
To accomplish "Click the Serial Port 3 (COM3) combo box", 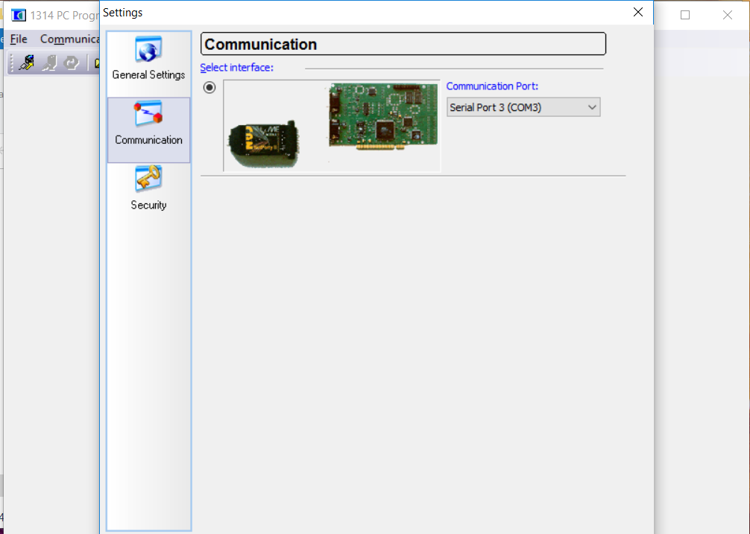I will pyautogui.click(x=516, y=107).
